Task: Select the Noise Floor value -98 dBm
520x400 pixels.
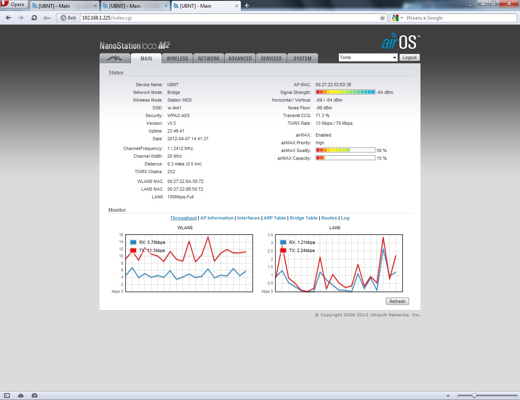Action: 324,108
